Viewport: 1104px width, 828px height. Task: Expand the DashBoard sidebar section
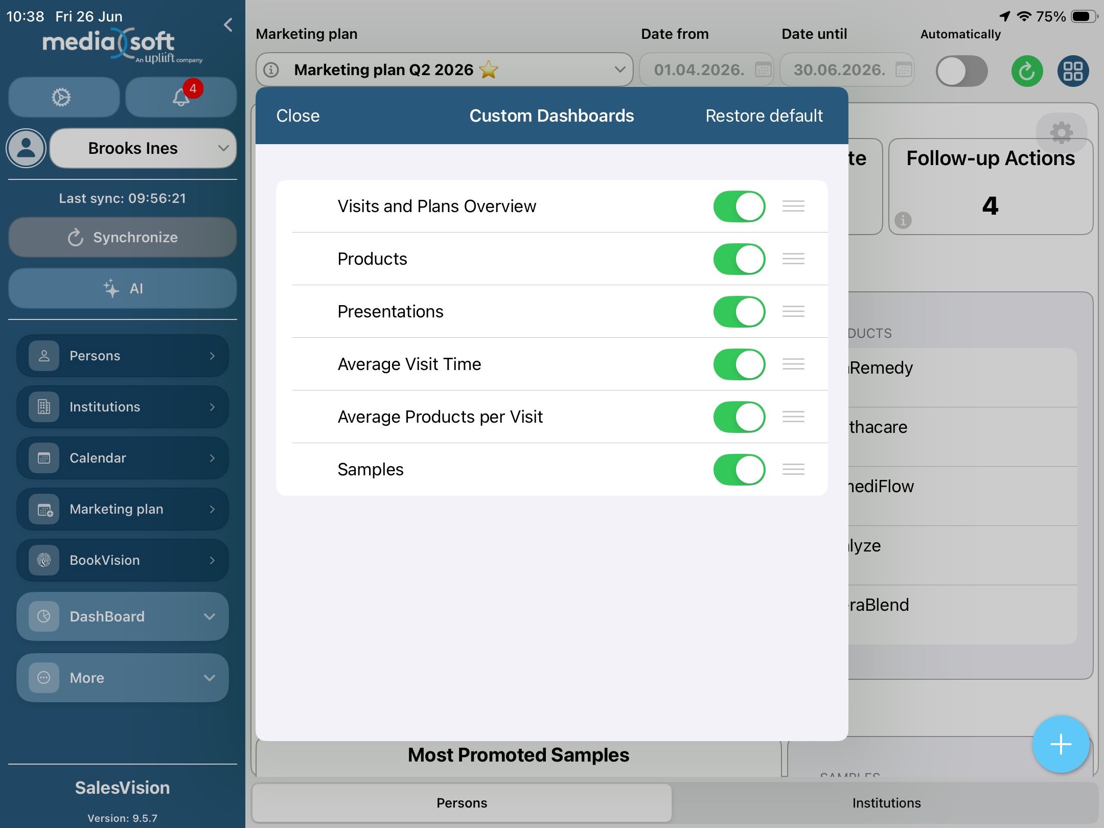[x=123, y=616]
